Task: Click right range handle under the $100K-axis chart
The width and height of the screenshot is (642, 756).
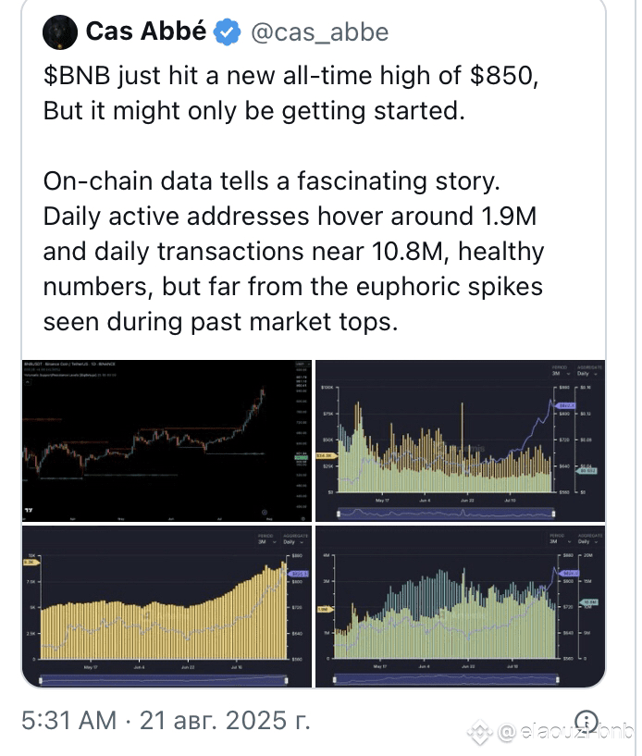Action: [553, 514]
